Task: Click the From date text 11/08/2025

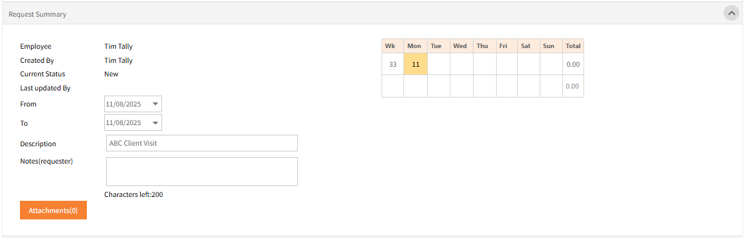Action: point(124,104)
